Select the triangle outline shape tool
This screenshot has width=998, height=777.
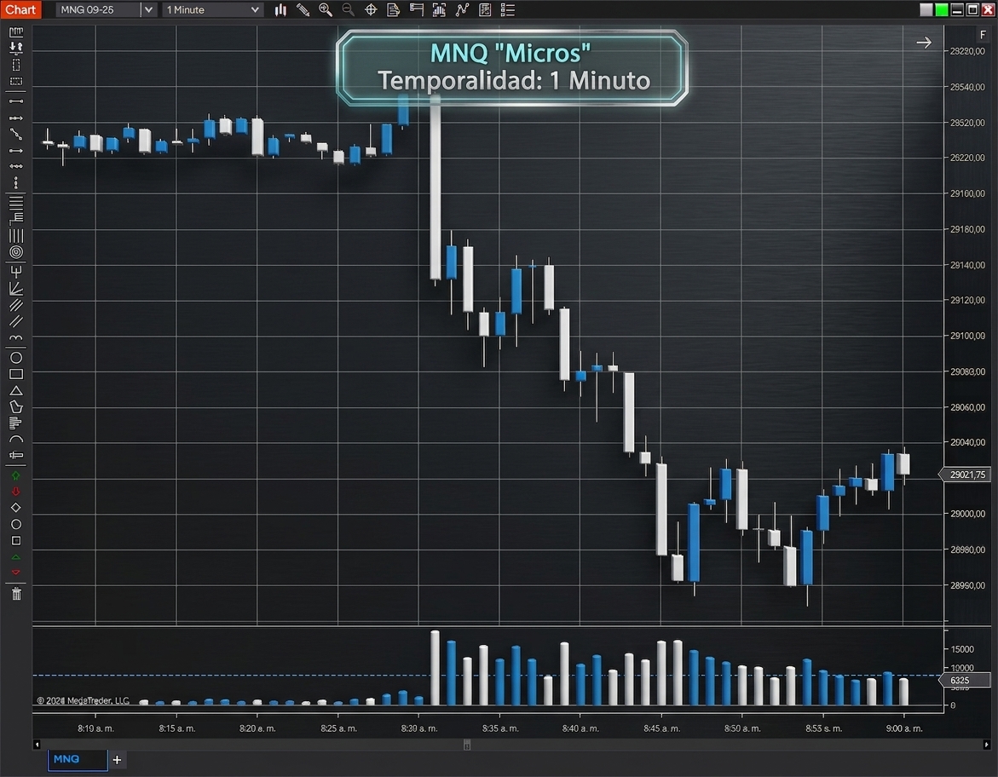16,391
